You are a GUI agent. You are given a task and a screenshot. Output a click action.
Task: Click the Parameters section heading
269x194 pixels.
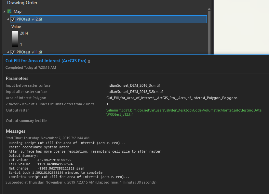pos(17,79)
